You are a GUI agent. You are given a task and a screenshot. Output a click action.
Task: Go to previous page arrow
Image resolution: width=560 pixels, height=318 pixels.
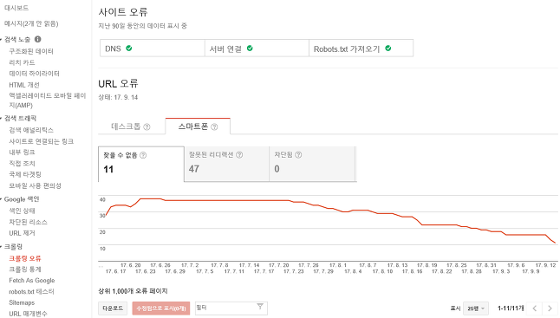pyautogui.click(x=535, y=308)
